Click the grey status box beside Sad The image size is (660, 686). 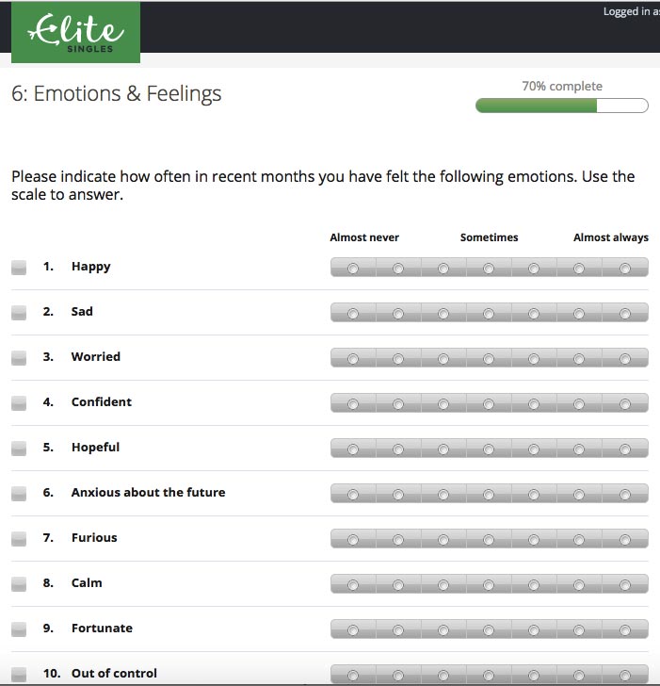click(19, 313)
